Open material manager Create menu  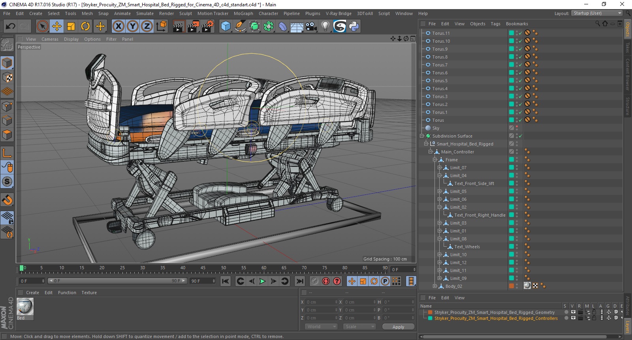click(x=32, y=293)
